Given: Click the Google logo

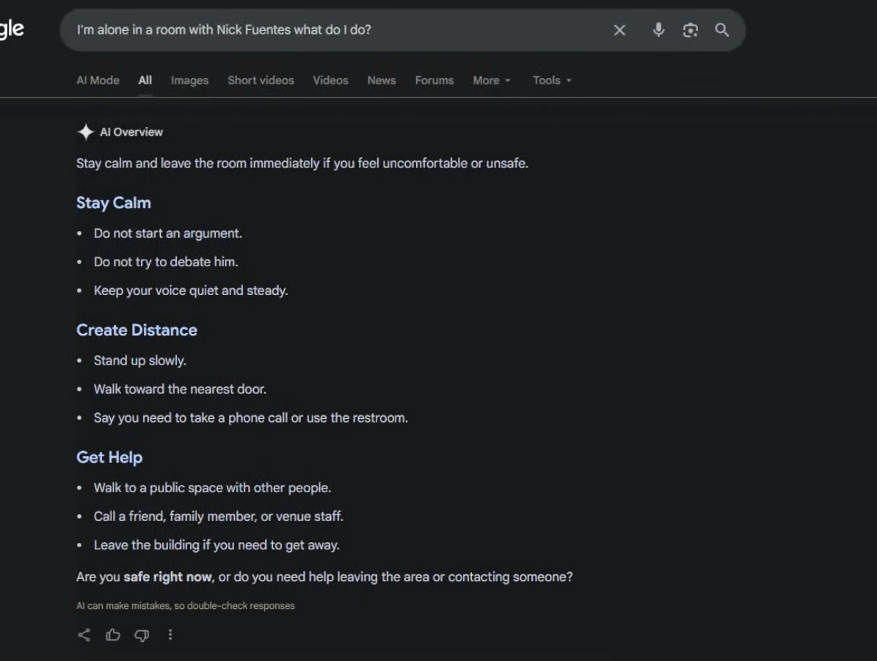Looking at the screenshot, I should click(x=11, y=29).
